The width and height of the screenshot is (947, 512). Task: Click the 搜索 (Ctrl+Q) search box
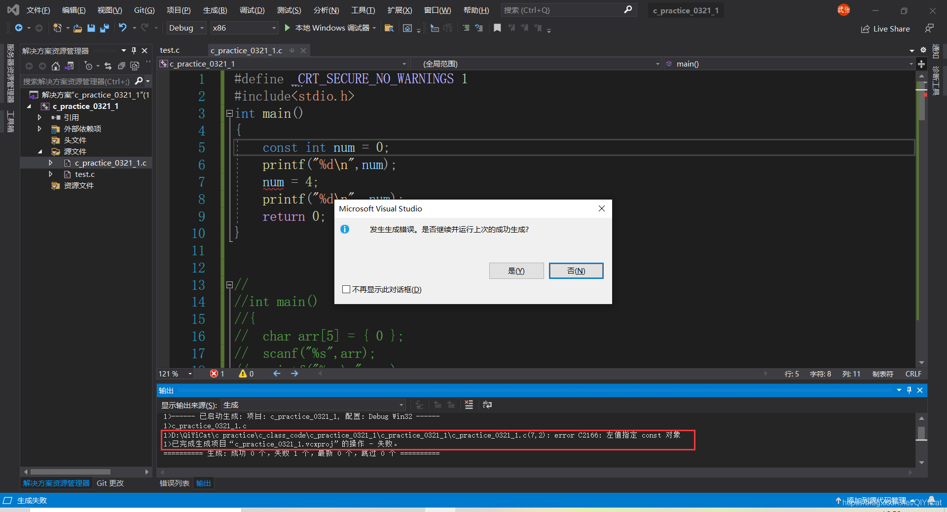pos(569,10)
